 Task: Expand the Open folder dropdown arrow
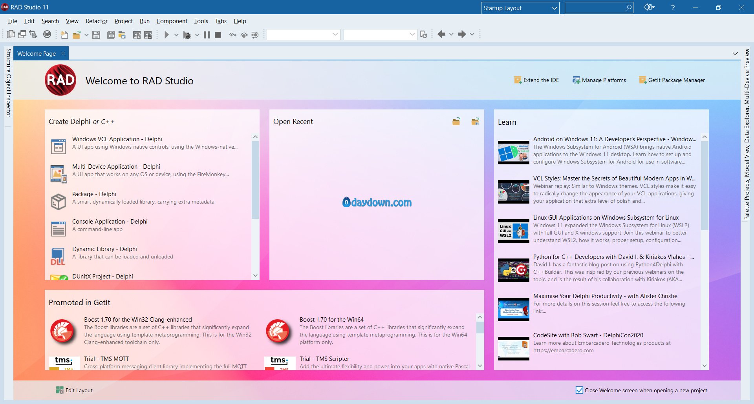pyautogui.click(x=86, y=35)
